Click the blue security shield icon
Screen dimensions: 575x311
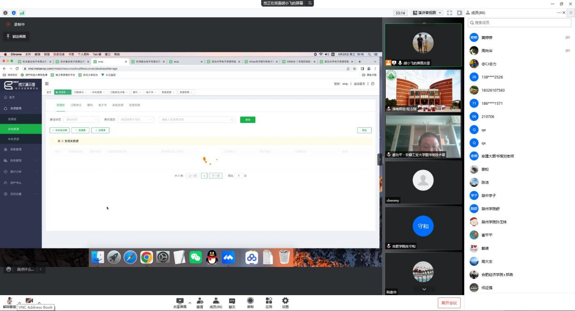[x=14, y=13]
